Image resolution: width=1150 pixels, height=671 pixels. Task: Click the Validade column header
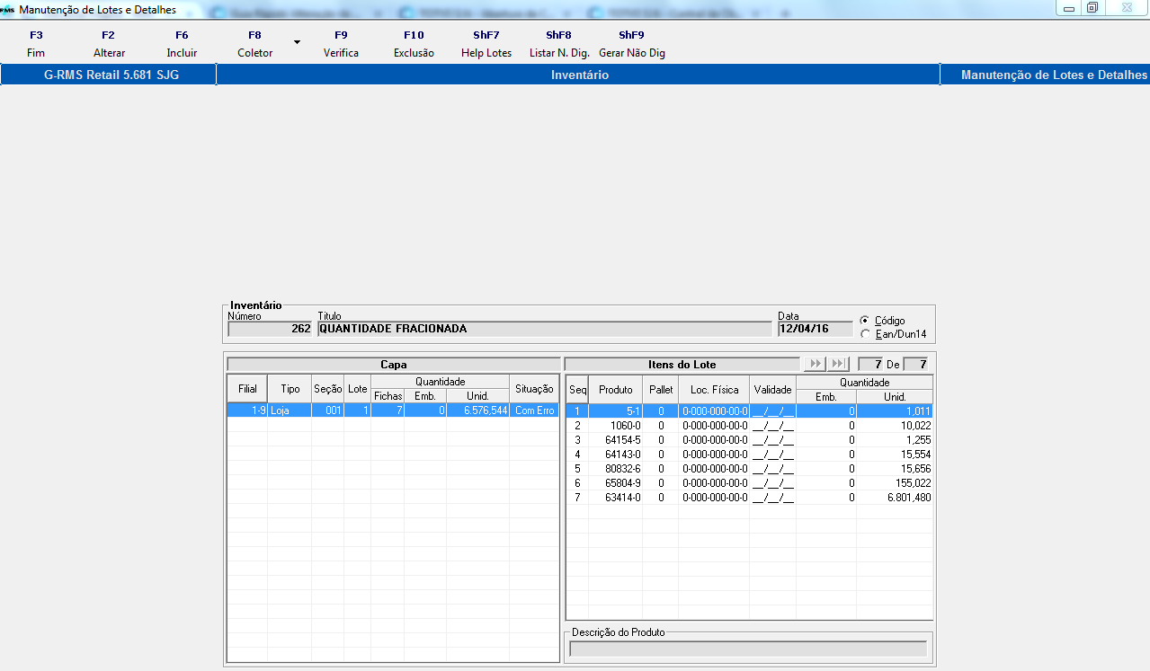pyautogui.click(x=773, y=390)
